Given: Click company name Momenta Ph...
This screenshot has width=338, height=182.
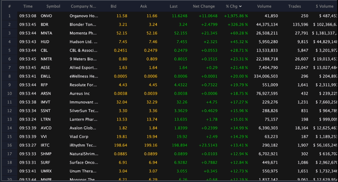Looking at the screenshot, I should [83, 33].
